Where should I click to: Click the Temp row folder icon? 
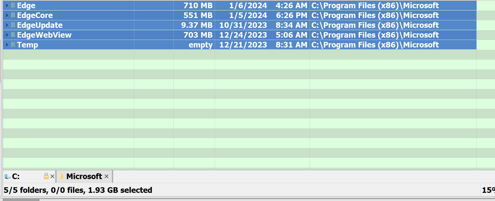[13, 45]
